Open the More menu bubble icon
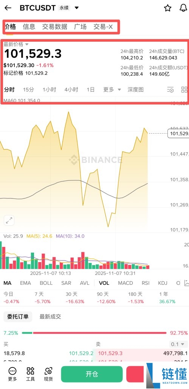This screenshot has height=389, width=189. [x=12, y=374]
